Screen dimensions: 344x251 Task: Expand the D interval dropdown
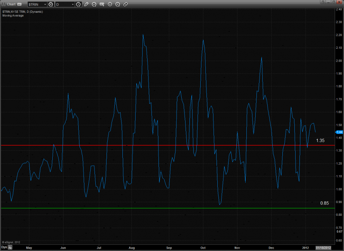tap(72, 4)
